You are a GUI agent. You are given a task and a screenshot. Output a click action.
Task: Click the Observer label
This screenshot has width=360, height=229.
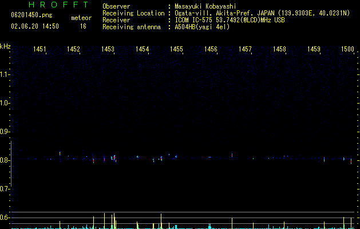point(116,6)
